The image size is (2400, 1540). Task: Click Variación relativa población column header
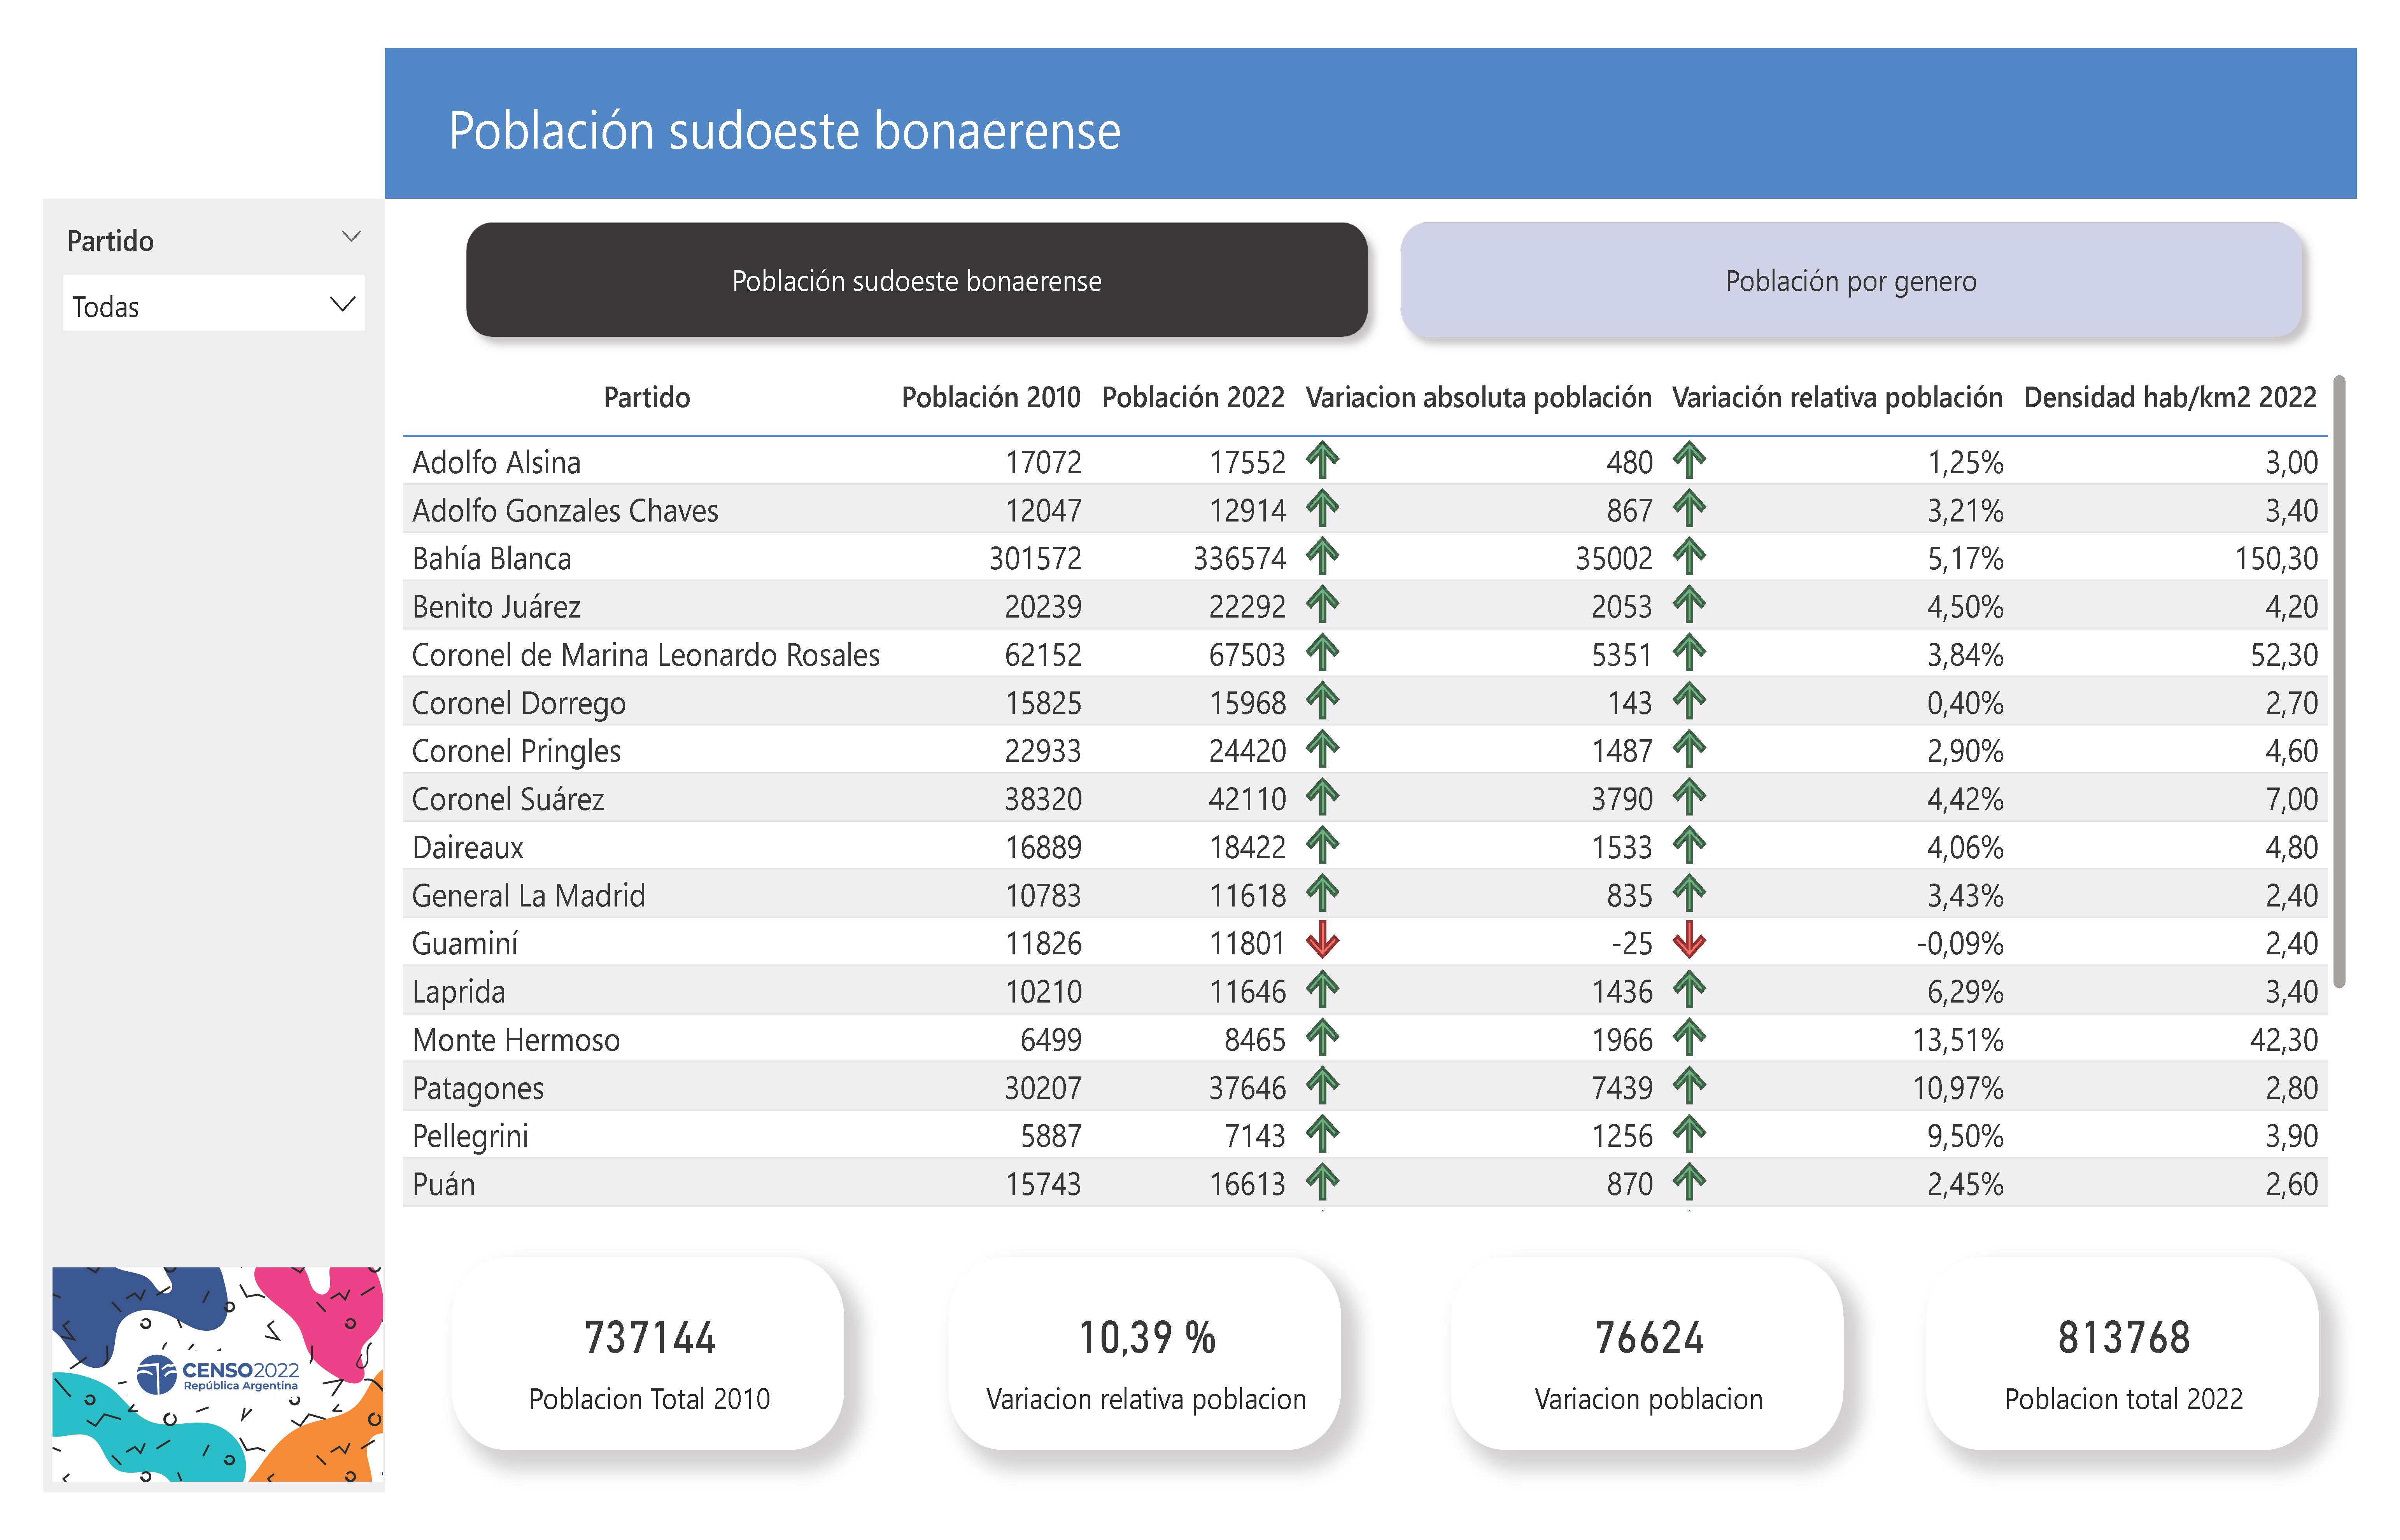coord(1837,397)
